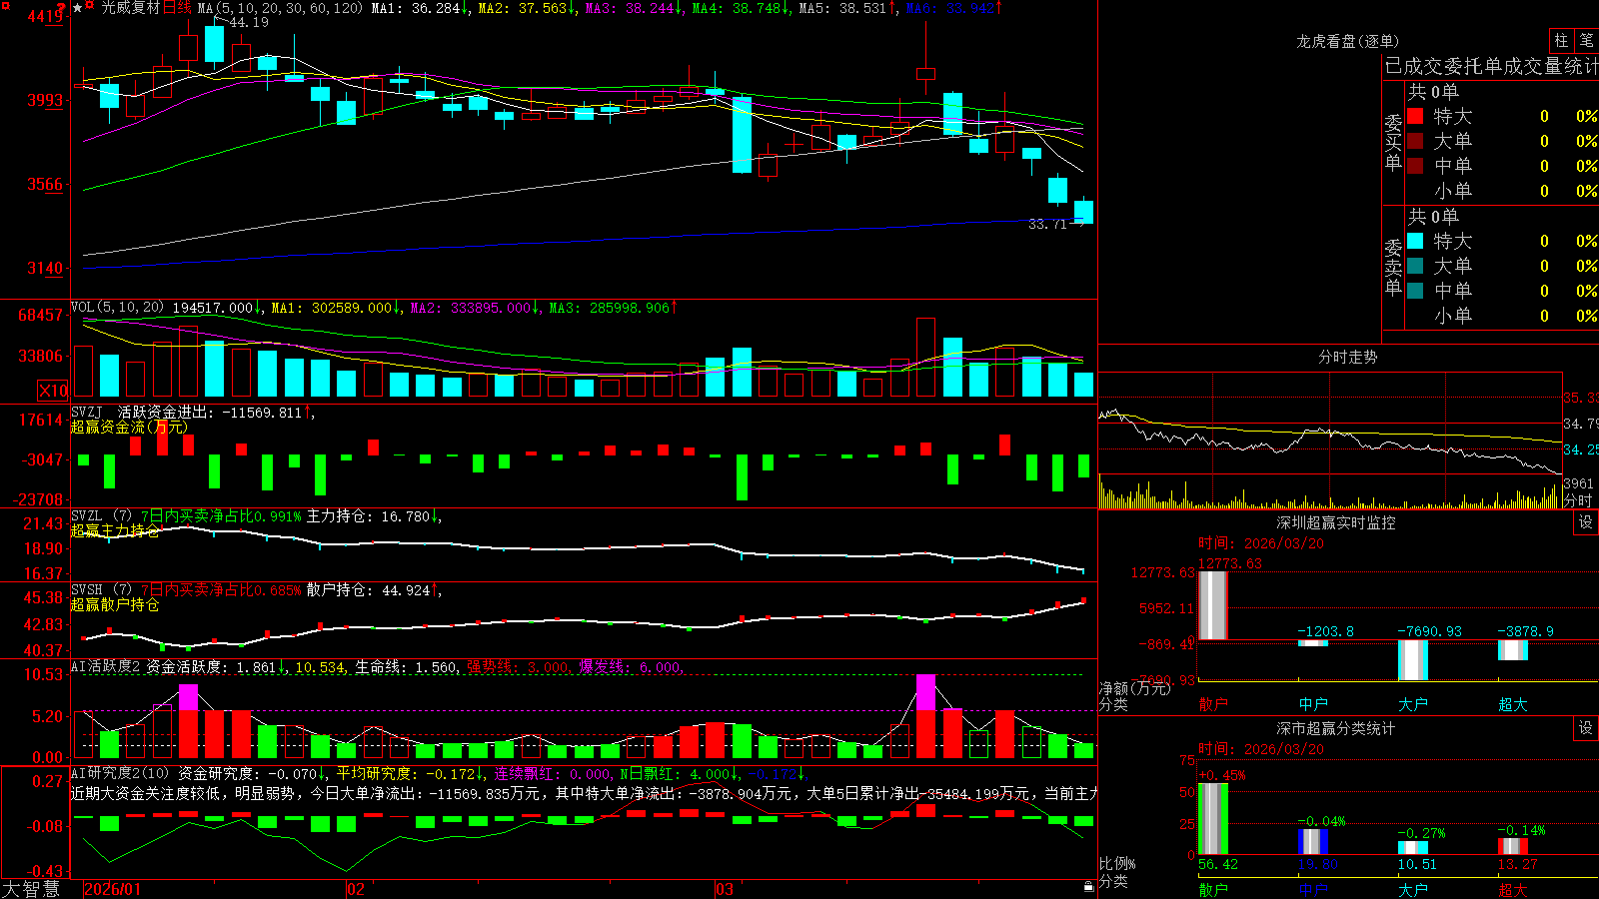Click the star favorite icon beside 光威复材
Image resolution: width=1599 pixels, height=899 pixels.
pyautogui.click(x=78, y=8)
